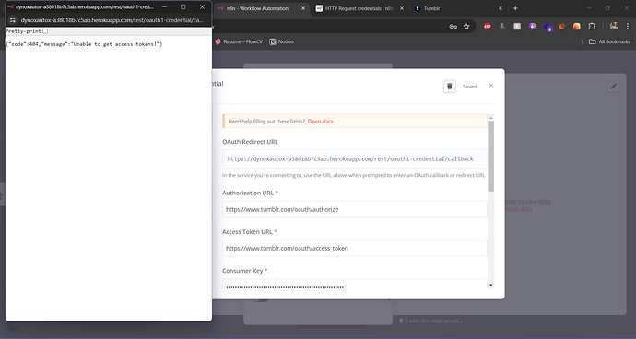Viewport: 636px width, 339px height.
Task: Click the scrollbar down arrow in credential form
Action: [x=490, y=285]
